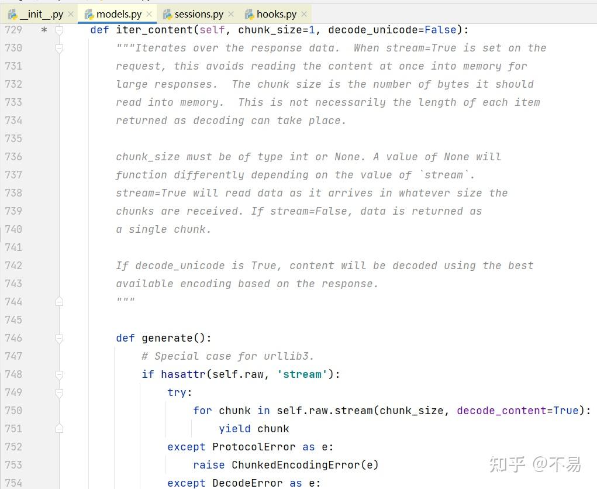Collapse the if hasattr block at line 748
Image resolution: width=597 pixels, height=489 pixels.
[x=59, y=374]
